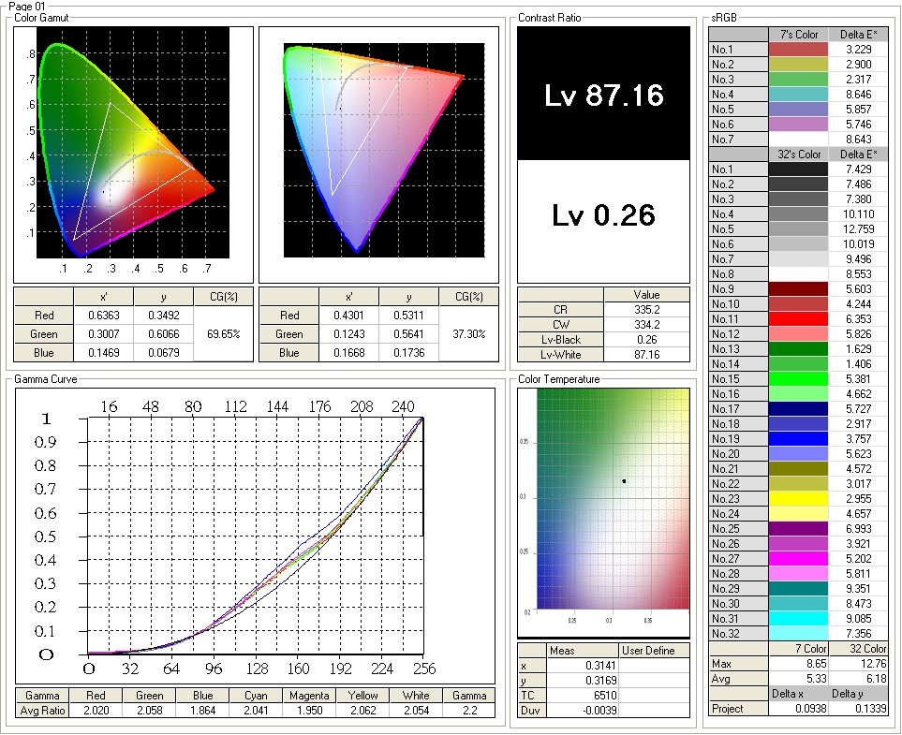Click the 69.65% CG percentage cell

[223, 333]
